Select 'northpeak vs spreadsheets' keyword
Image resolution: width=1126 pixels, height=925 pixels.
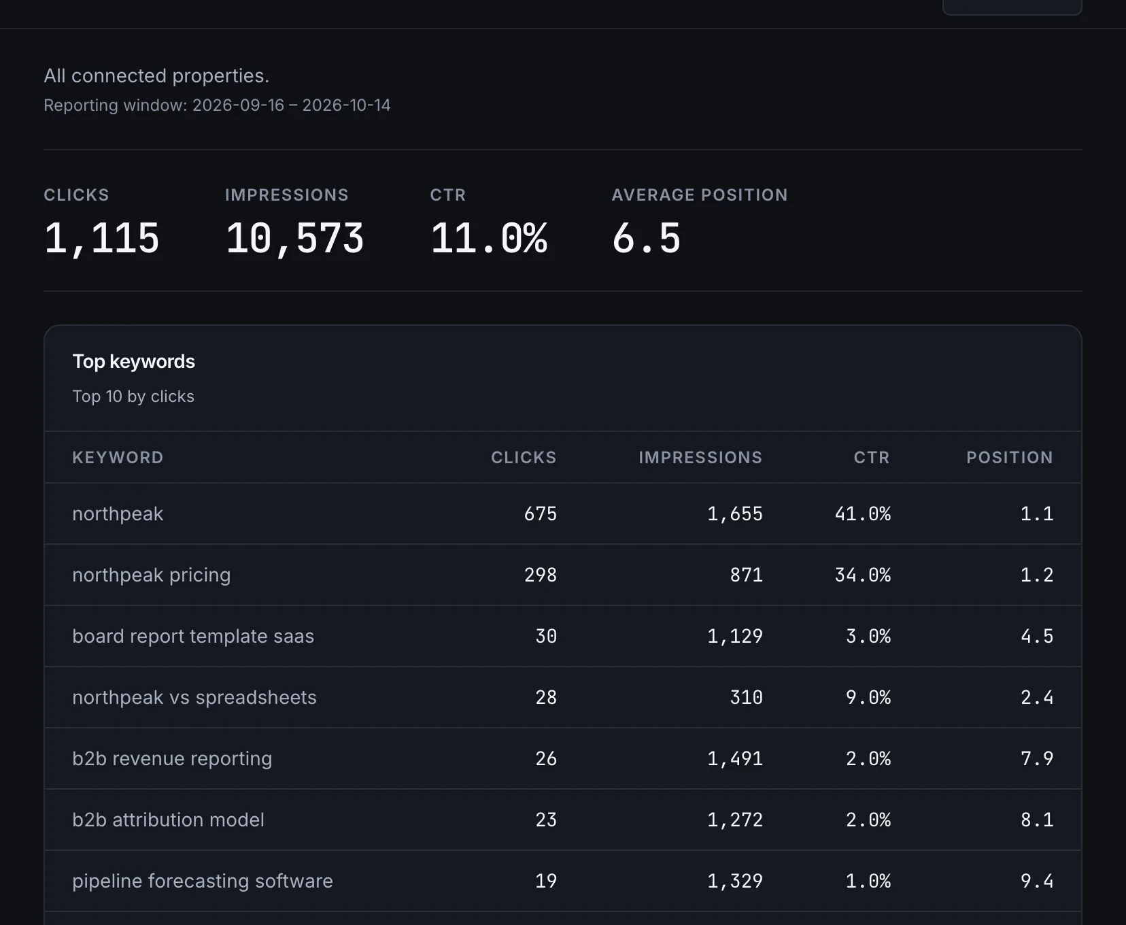(194, 697)
